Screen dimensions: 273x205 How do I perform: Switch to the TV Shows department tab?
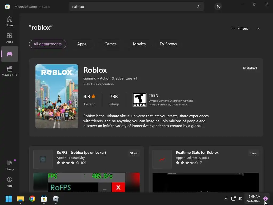(x=168, y=44)
